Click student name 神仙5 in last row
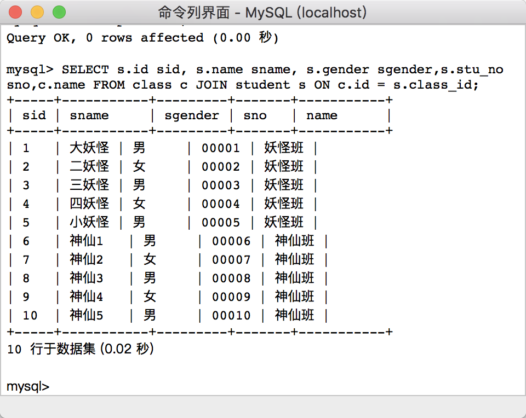The height and width of the screenshot is (418, 526). pos(87,315)
